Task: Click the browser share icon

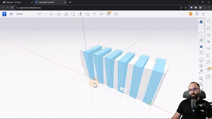Action: (181, 8)
